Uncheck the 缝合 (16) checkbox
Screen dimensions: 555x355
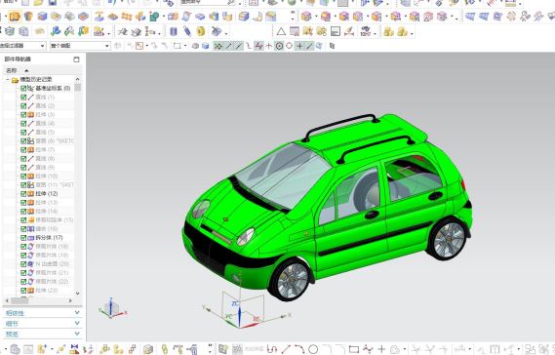(x=23, y=228)
